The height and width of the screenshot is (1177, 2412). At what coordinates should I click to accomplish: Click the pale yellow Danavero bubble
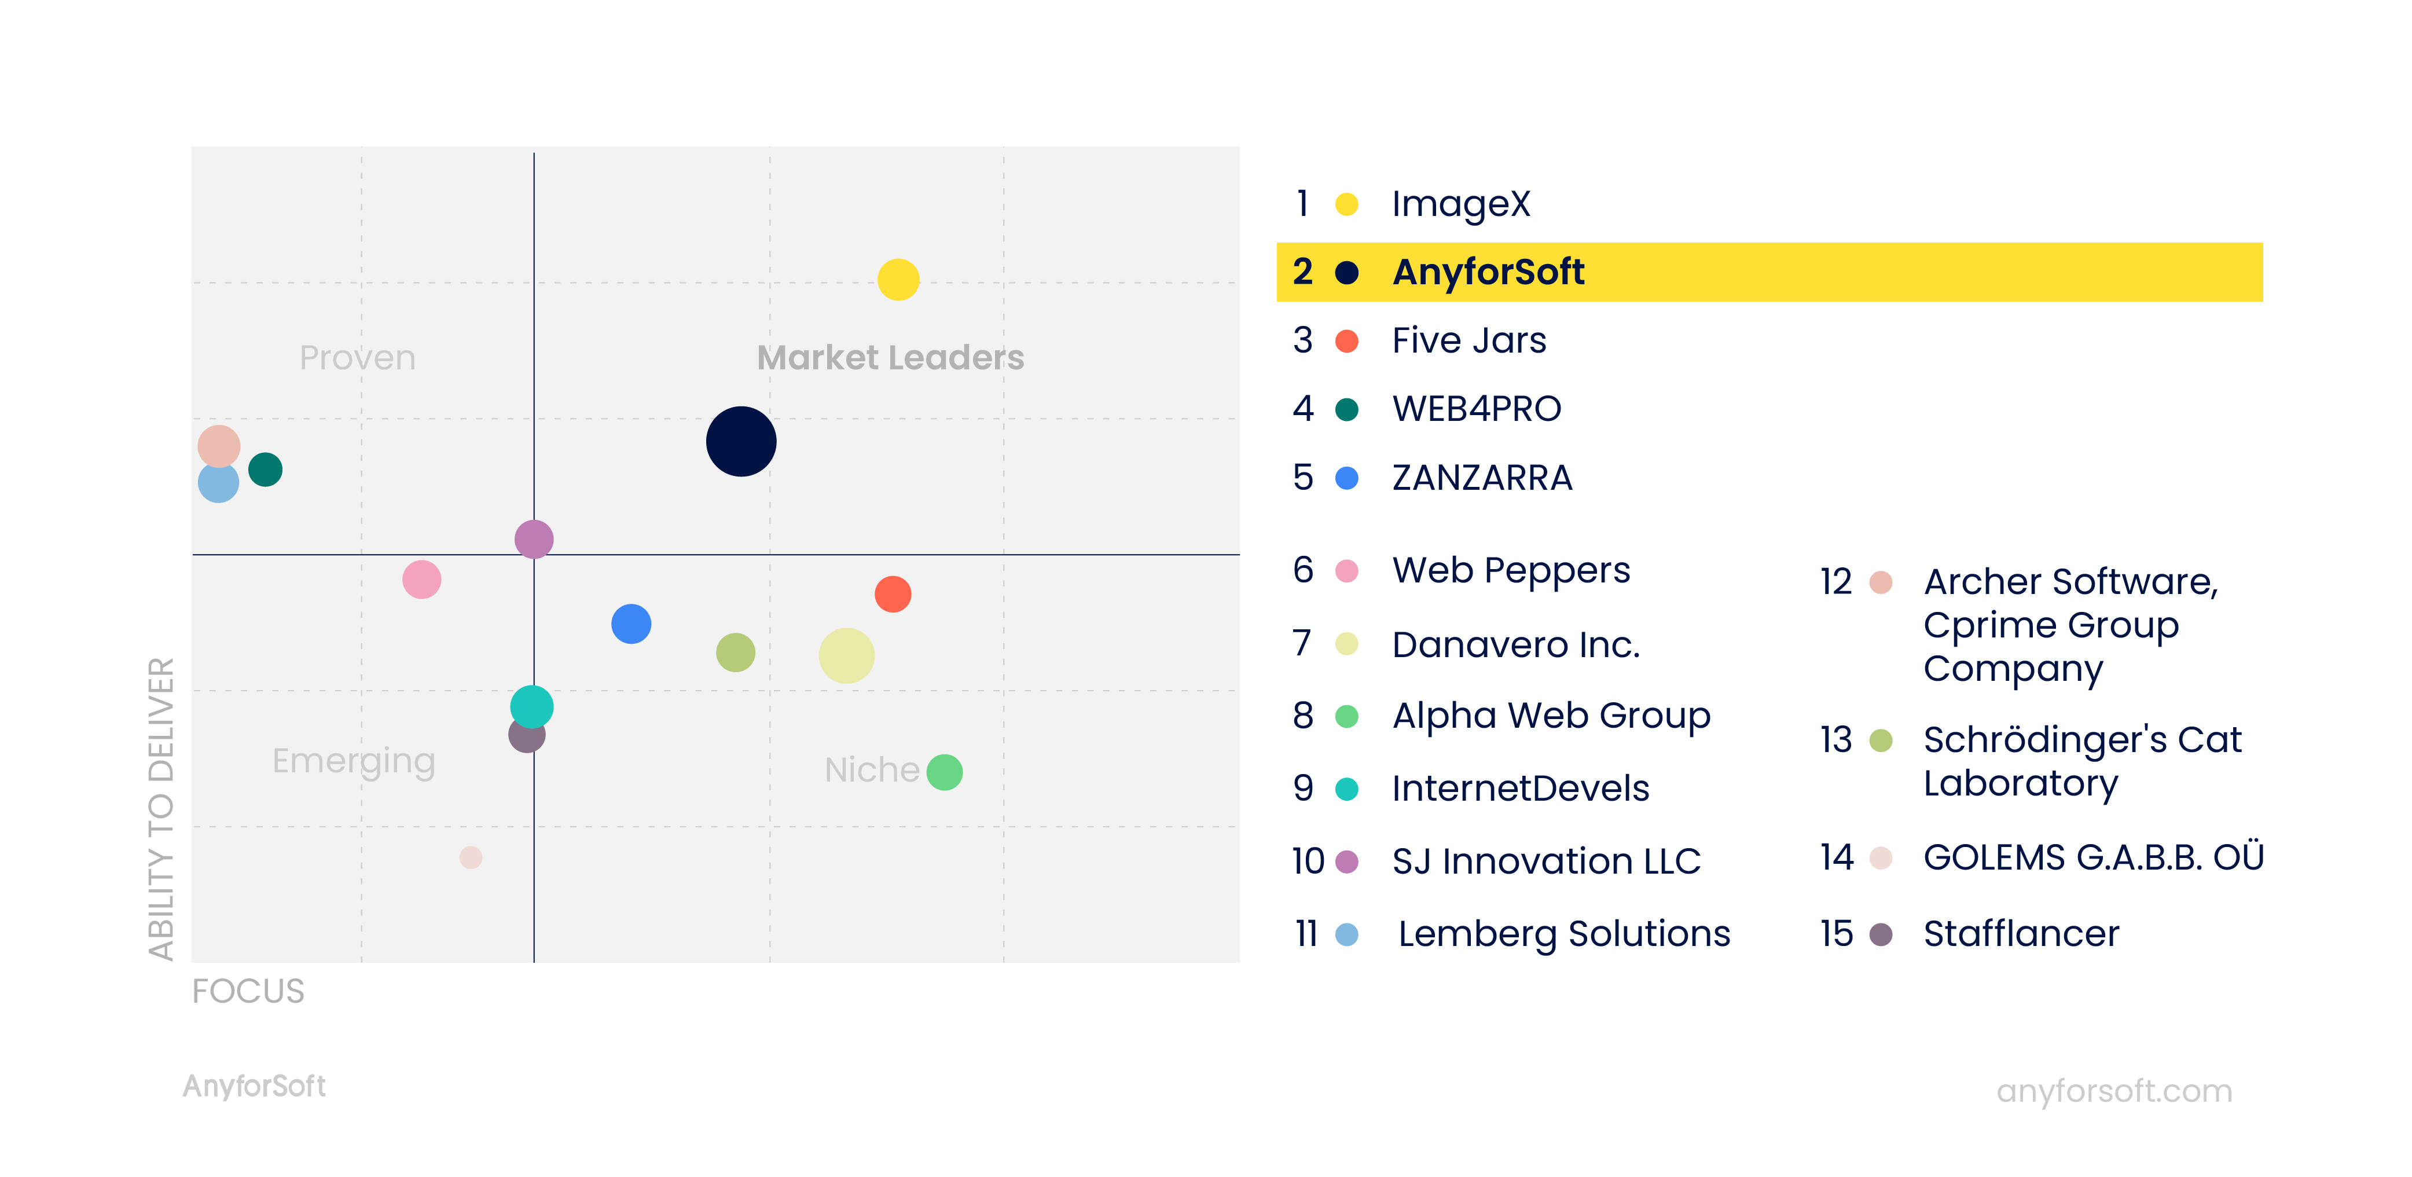846,655
